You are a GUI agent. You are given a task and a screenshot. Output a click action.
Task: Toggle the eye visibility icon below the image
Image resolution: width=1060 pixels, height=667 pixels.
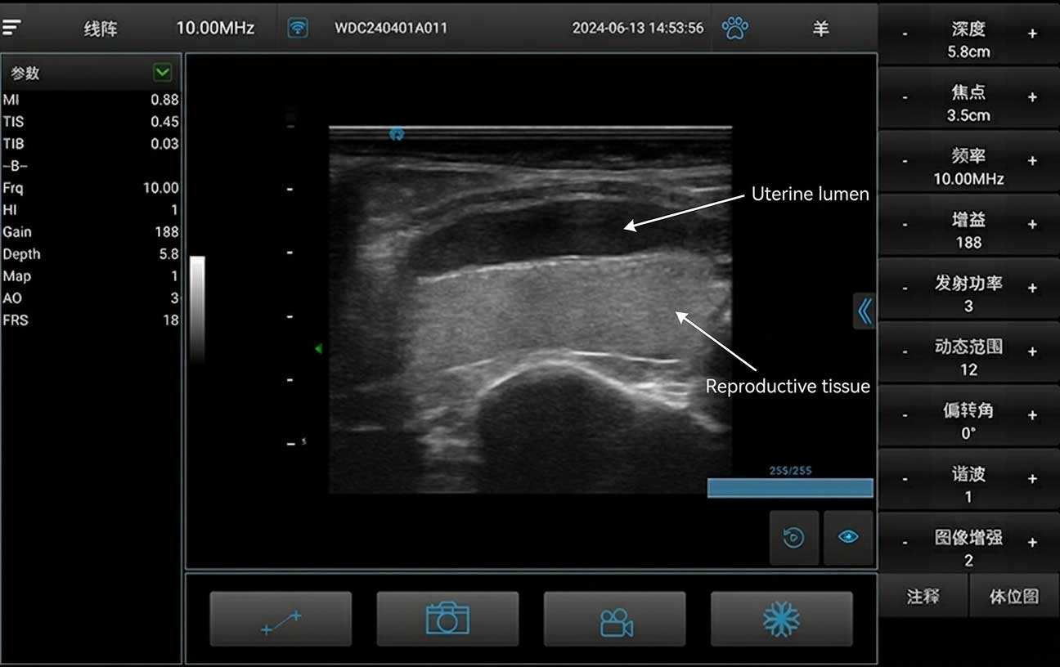click(x=848, y=537)
